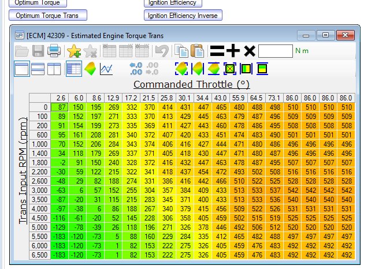The width and height of the screenshot is (375, 269).
Task: Click the Open file folder icon
Action: point(22,51)
